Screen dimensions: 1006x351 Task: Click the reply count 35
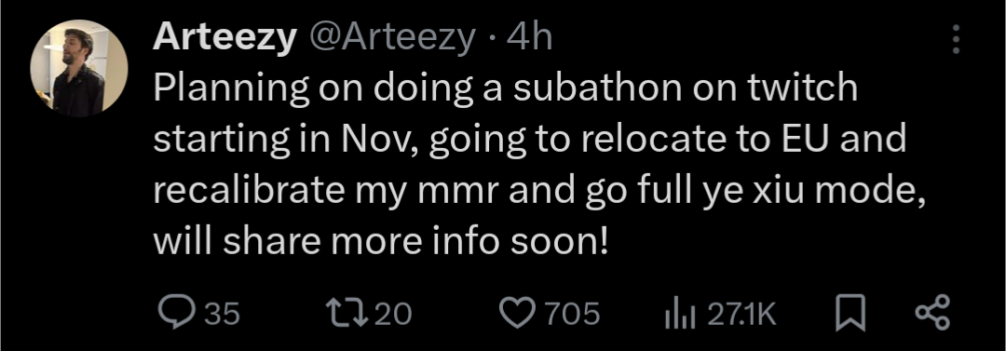(x=222, y=315)
